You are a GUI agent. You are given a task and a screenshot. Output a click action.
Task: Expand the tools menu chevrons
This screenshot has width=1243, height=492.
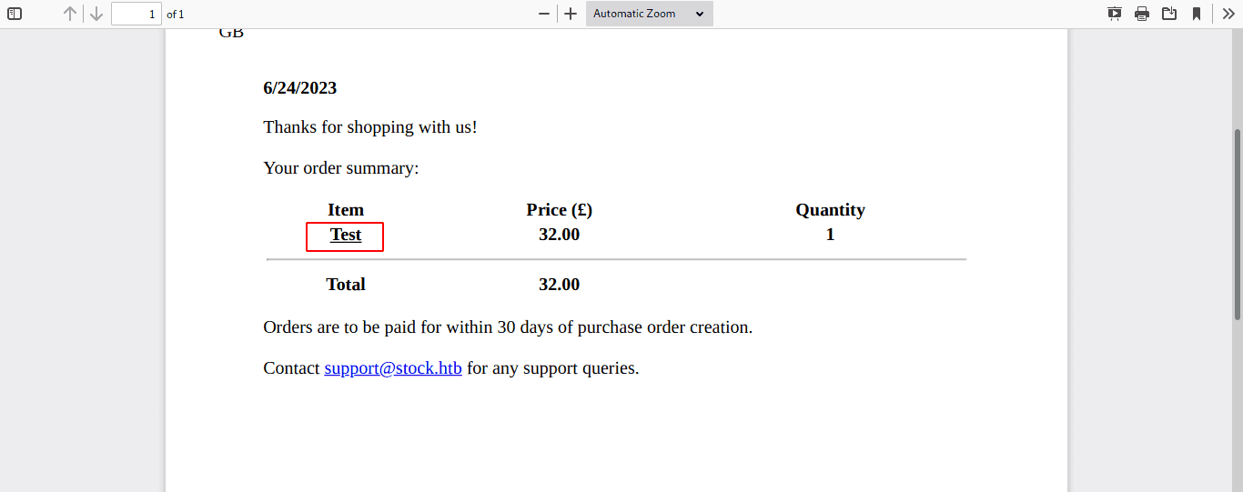coord(1228,14)
